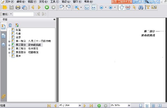Add a new bookmark icon
The width and height of the screenshot is (167, 108).
[17, 25]
